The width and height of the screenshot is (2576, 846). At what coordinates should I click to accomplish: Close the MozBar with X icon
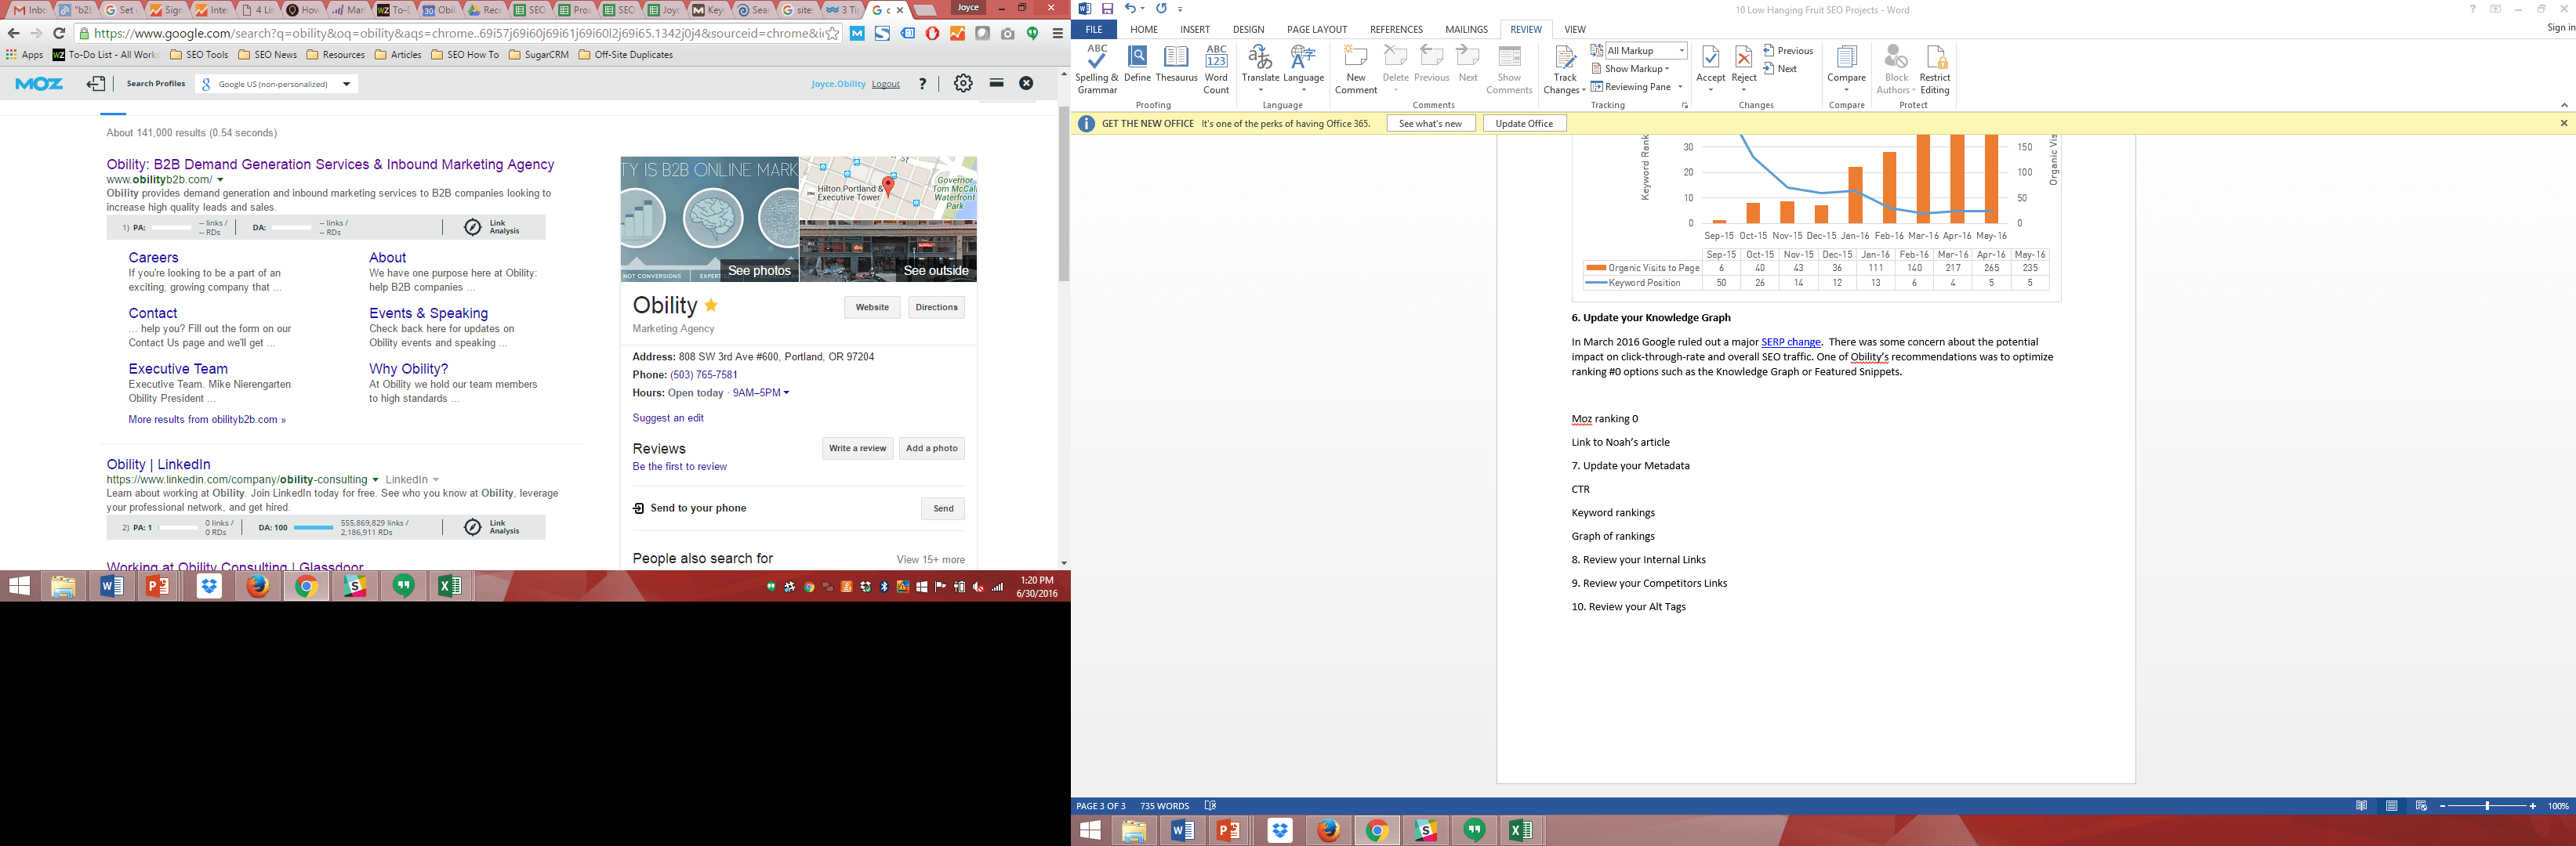[x=1026, y=84]
